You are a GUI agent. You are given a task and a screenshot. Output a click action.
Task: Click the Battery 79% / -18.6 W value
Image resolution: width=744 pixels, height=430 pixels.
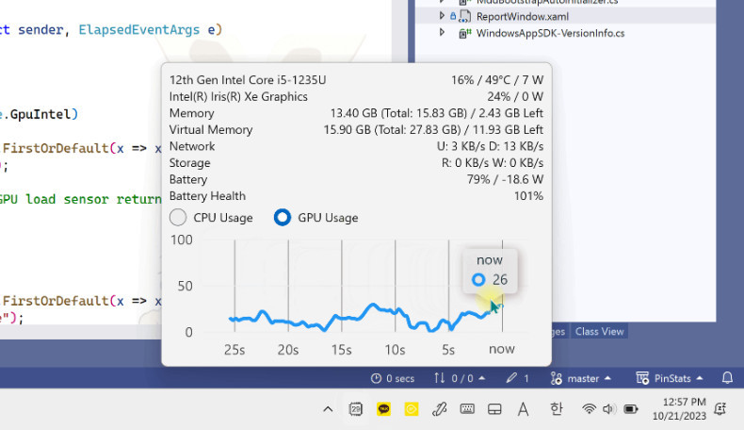(x=505, y=179)
